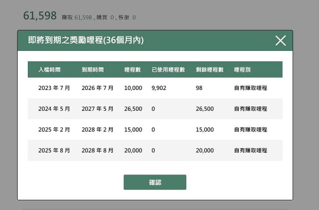Click the 61,598 total miles figure
Viewport: 319px width, 210px height.
click(40, 15)
